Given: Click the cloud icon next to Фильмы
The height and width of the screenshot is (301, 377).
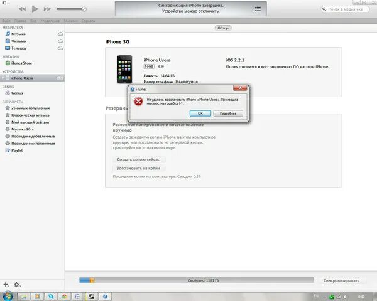Looking at the screenshot, I should (60, 41).
